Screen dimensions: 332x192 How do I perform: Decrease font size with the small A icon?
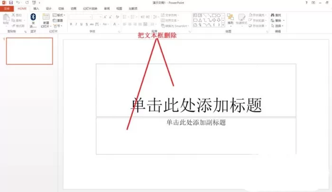(110, 17)
